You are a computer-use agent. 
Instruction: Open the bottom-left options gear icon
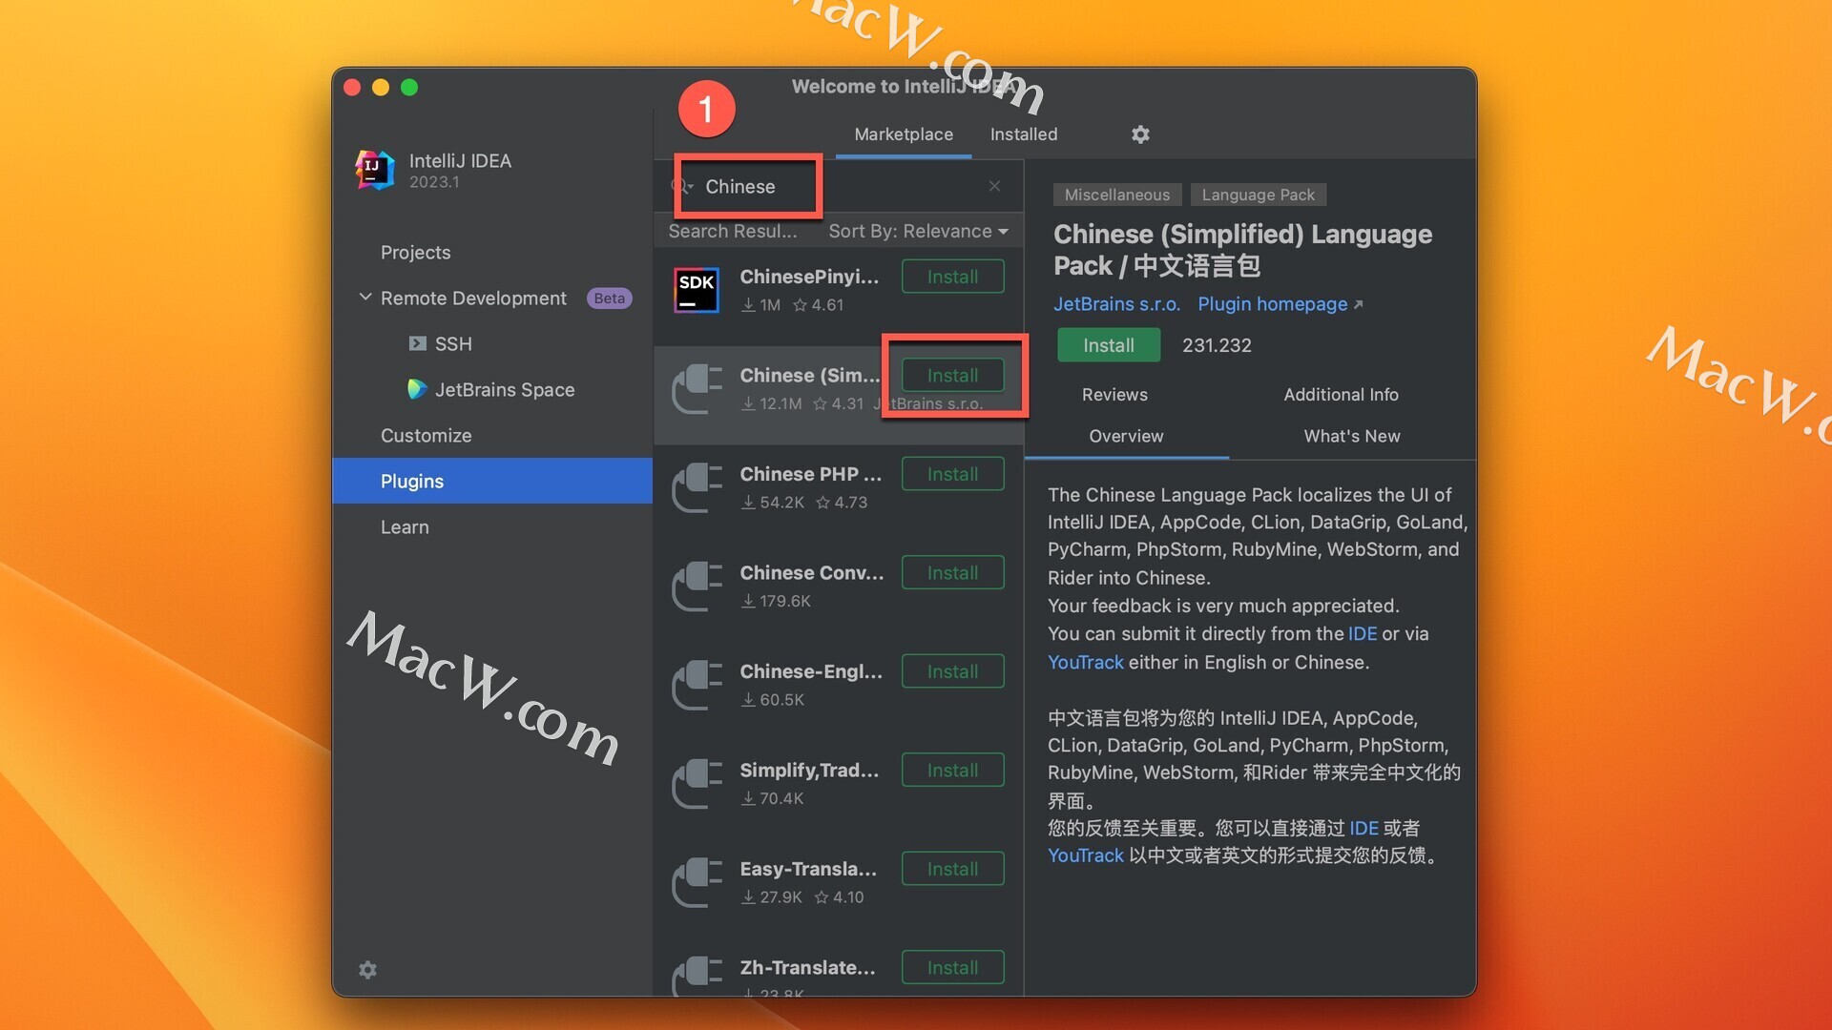click(367, 970)
